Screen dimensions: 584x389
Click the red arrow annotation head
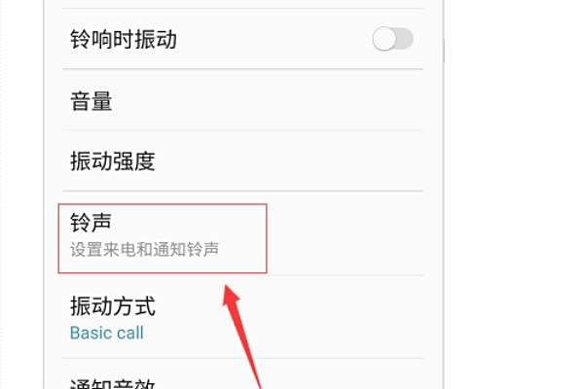tap(232, 296)
